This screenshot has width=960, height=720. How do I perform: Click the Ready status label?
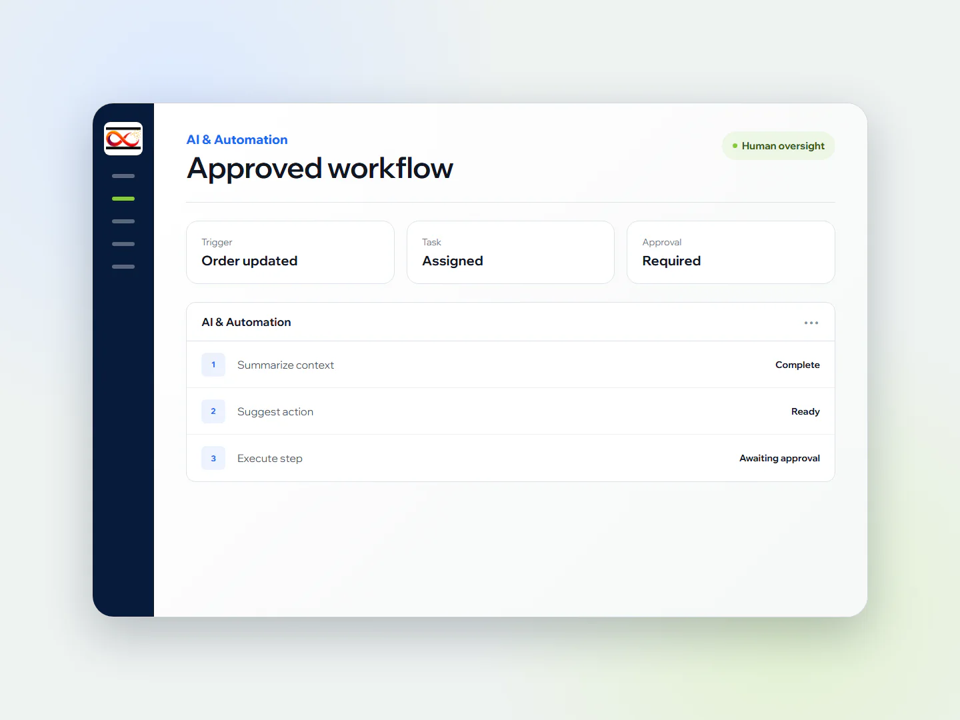pyautogui.click(x=805, y=411)
